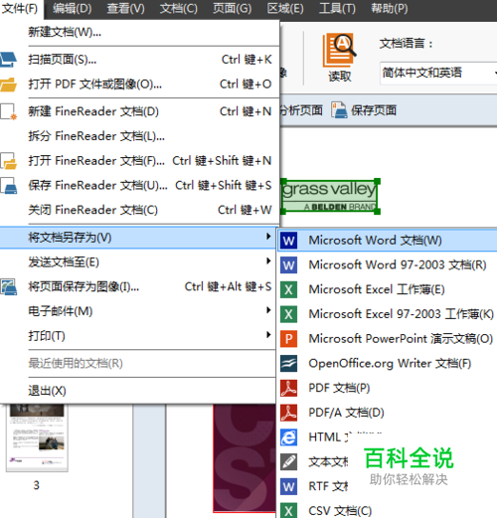Select page 3 thumbnail

[x=37, y=437]
